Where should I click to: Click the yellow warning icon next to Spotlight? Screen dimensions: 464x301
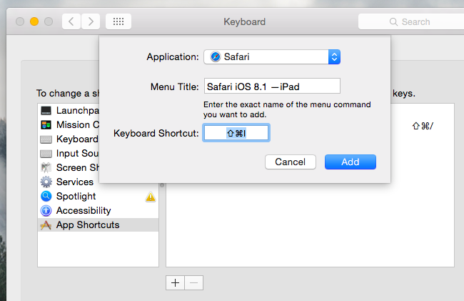point(151,197)
